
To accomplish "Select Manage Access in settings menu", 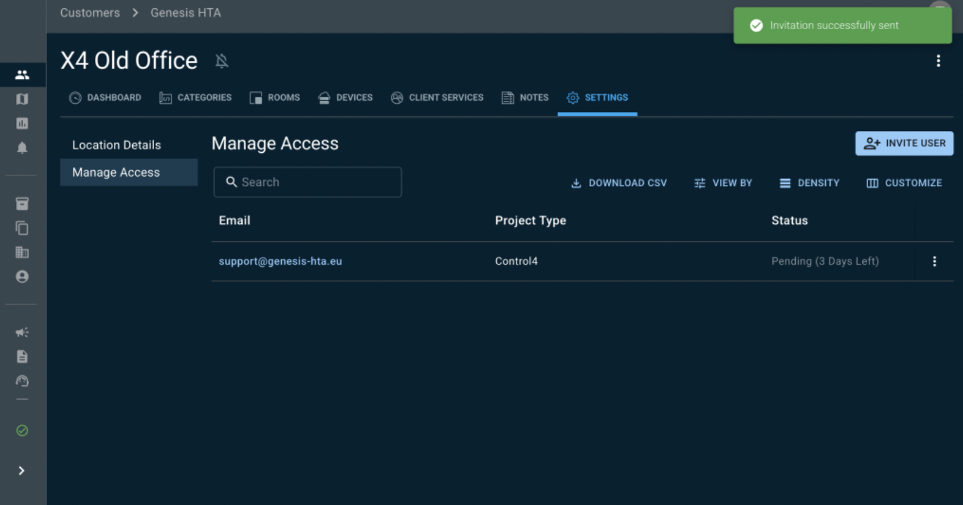I will tap(129, 172).
